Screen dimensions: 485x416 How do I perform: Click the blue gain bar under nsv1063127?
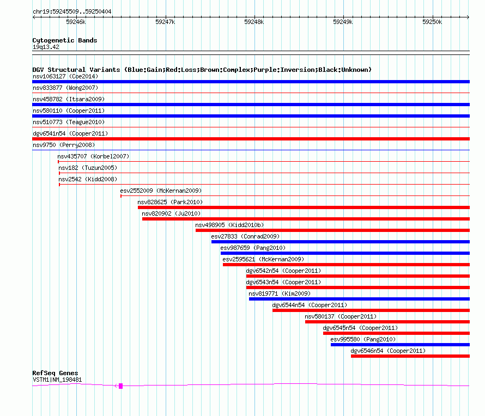251,82
